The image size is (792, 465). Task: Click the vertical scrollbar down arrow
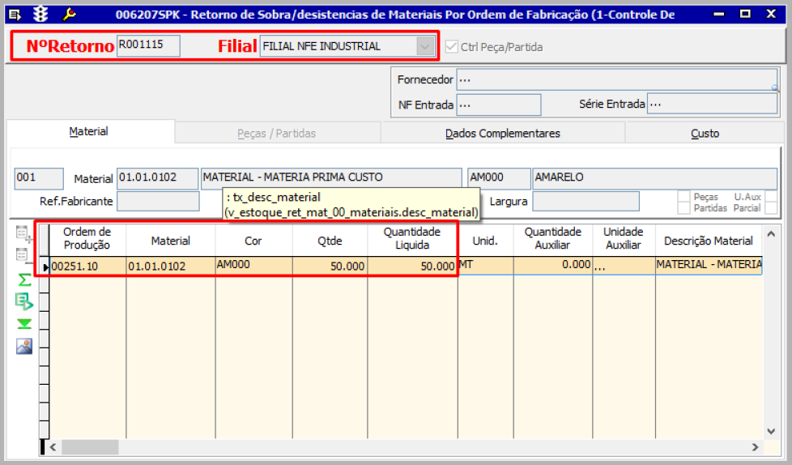point(771,431)
